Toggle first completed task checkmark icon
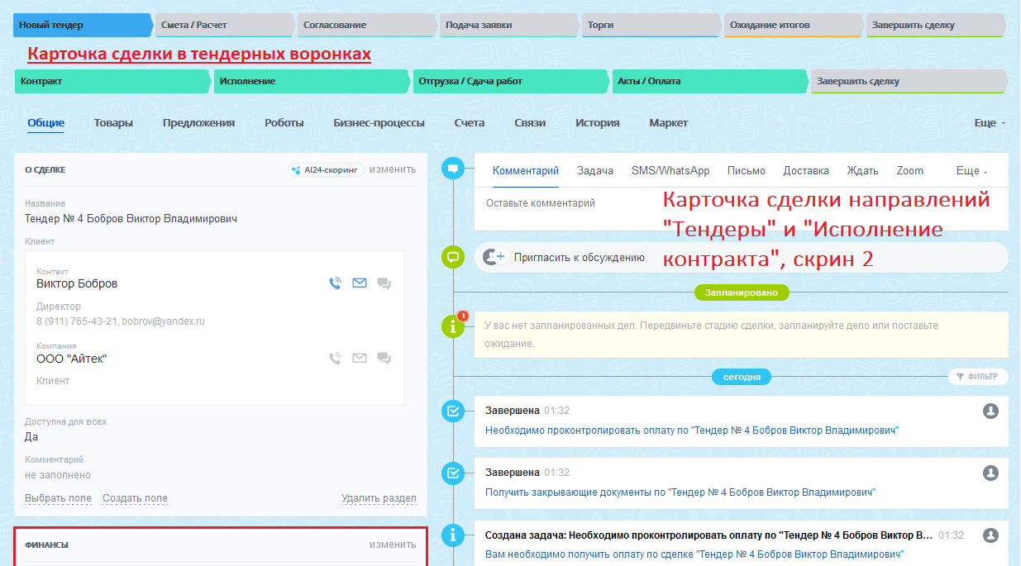Screen dimensions: 1021x566 click(453, 411)
